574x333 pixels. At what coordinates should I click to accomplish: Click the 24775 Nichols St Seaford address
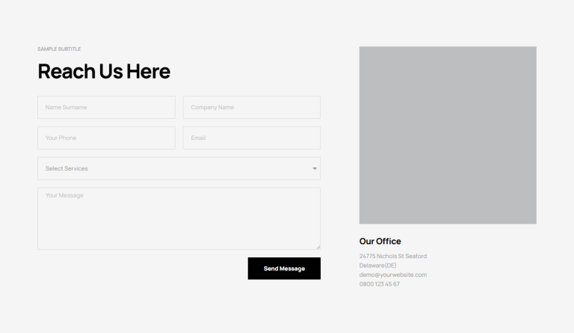click(x=392, y=256)
